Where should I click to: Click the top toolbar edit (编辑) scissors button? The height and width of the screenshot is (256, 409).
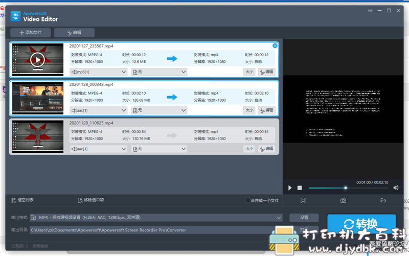74,33
